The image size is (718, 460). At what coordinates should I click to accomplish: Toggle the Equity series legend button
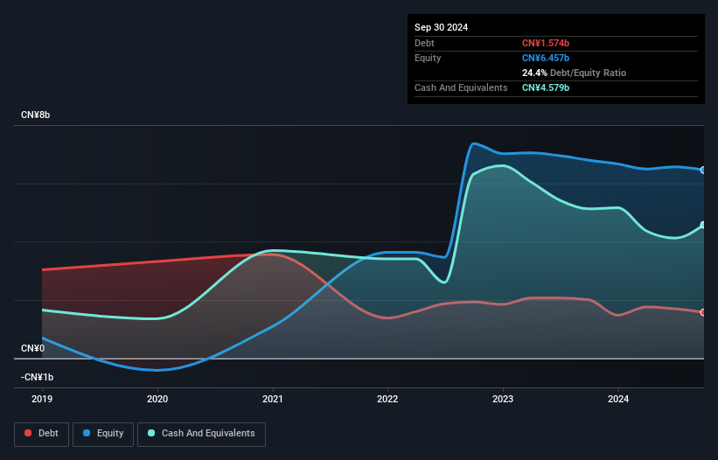coord(103,434)
